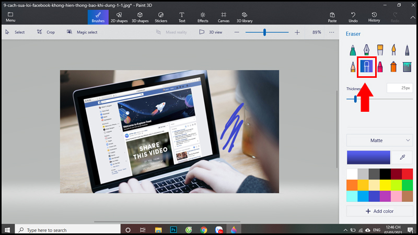Click the thickness slider handle
418x235 pixels.
355,99
